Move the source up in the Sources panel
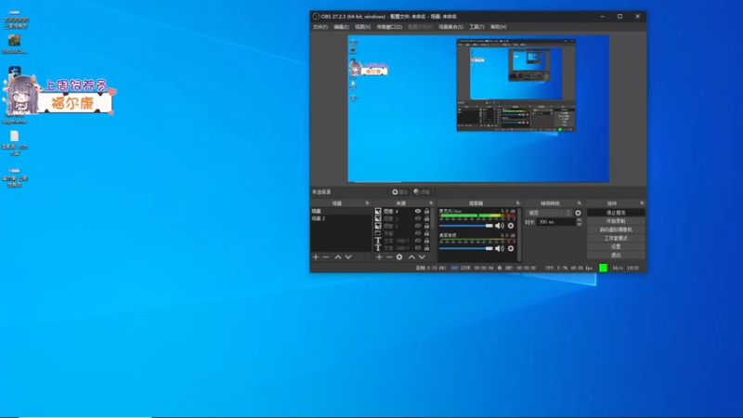 click(411, 257)
